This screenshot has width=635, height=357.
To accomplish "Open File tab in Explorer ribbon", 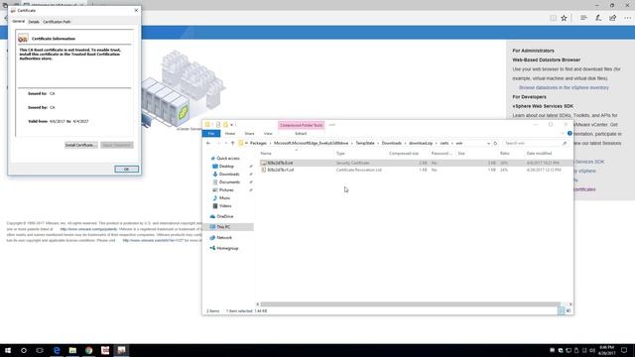I will [x=211, y=134].
